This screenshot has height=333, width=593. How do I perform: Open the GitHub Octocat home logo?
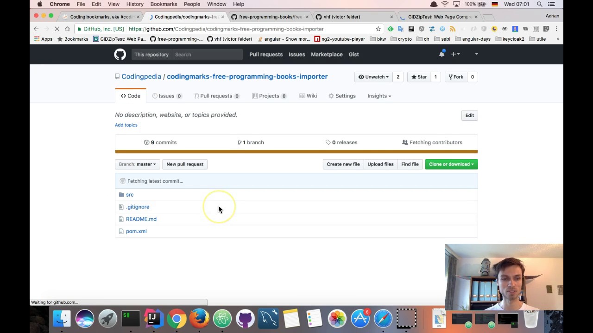coord(120,55)
